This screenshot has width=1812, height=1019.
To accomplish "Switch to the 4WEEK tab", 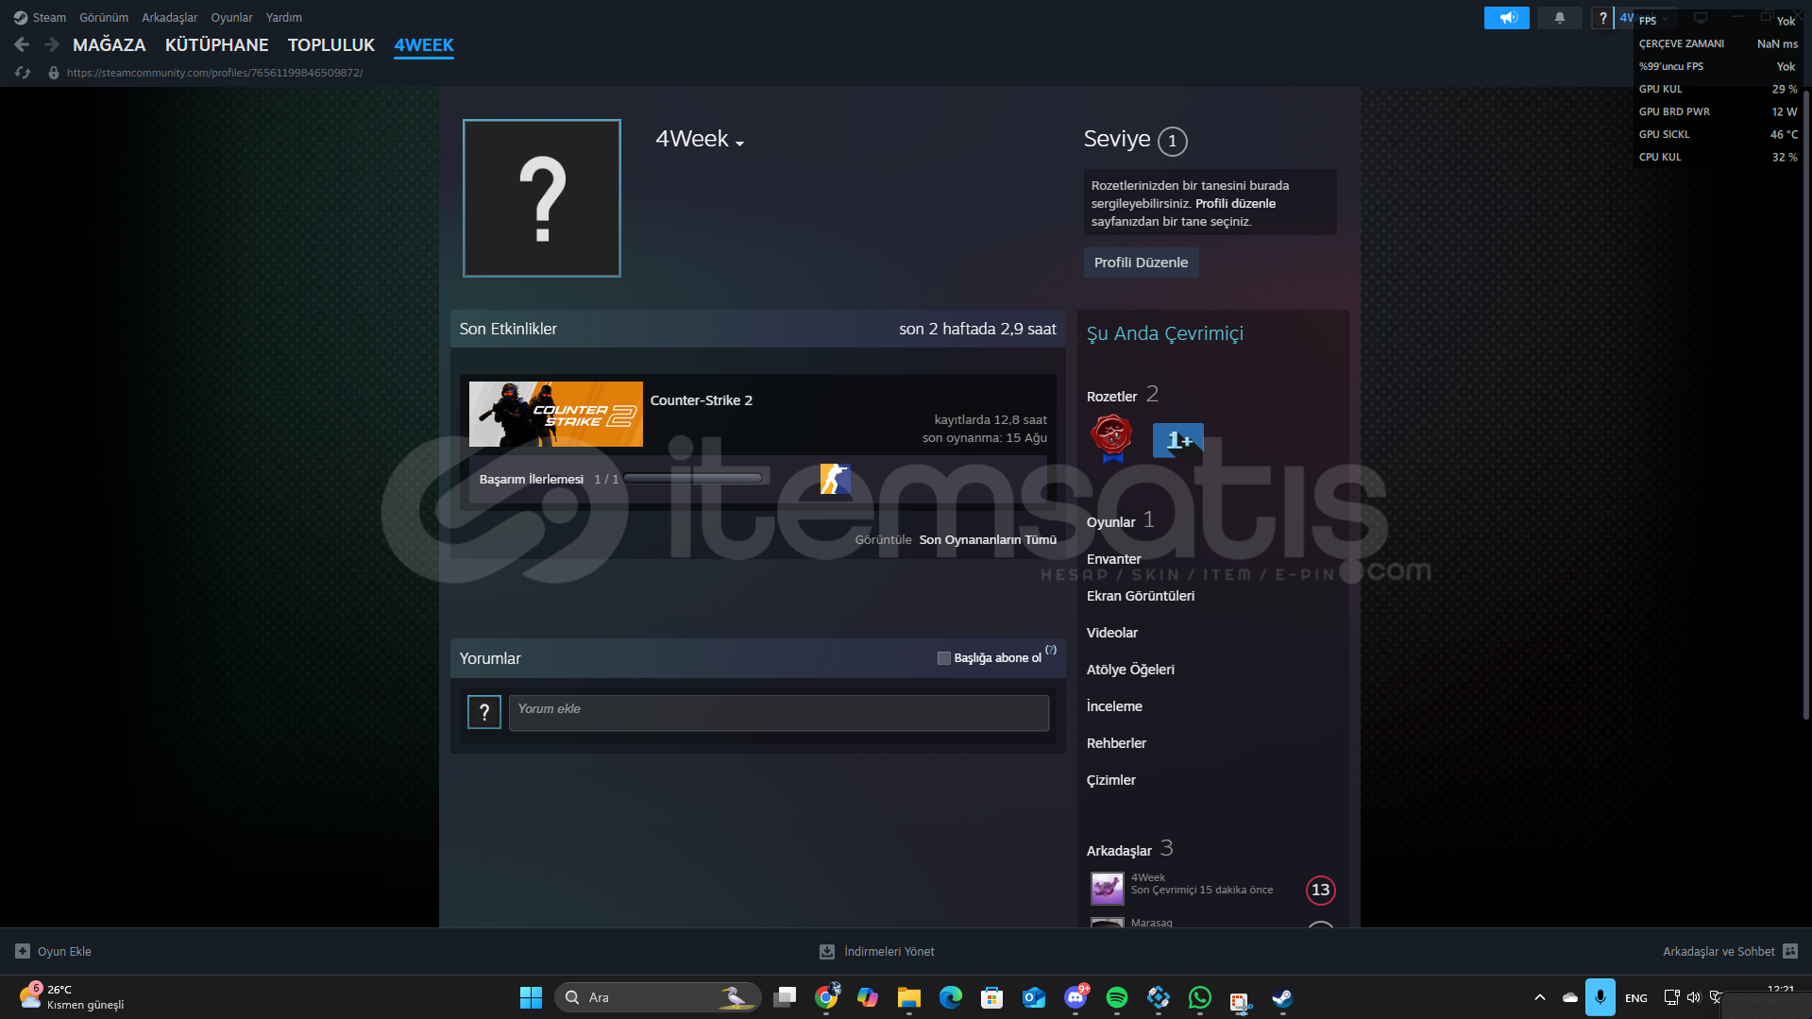I will [x=424, y=44].
